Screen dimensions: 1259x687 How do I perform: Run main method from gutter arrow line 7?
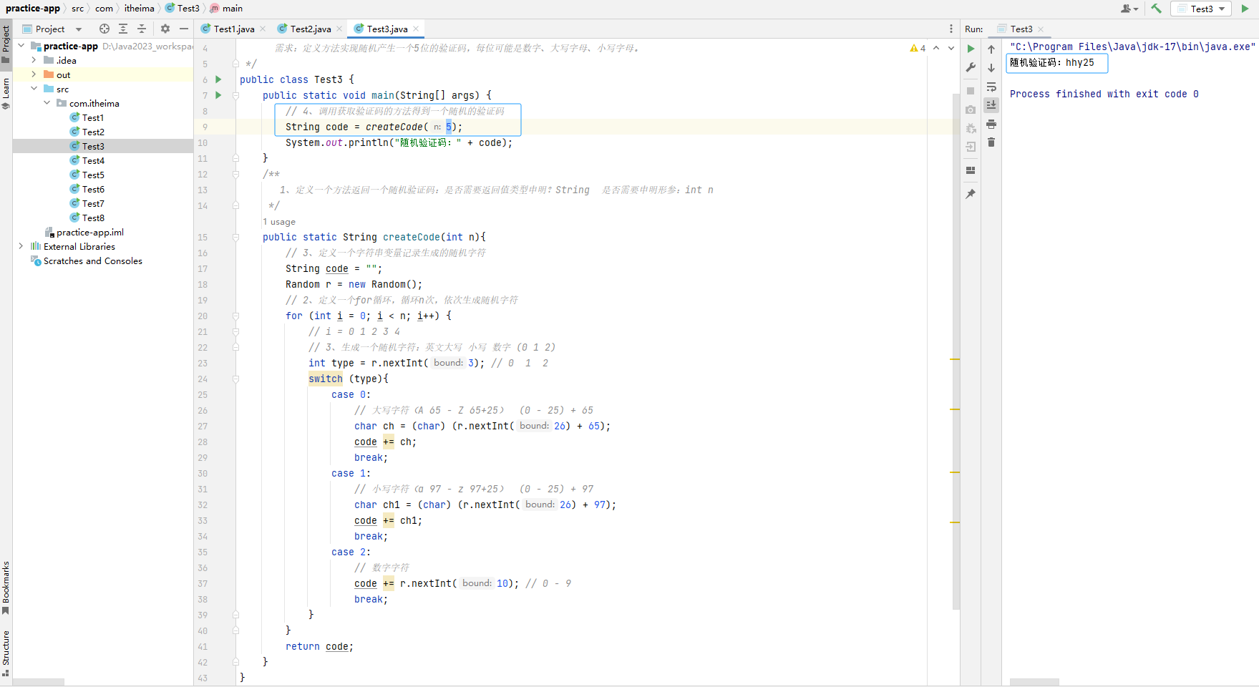[x=218, y=95]
